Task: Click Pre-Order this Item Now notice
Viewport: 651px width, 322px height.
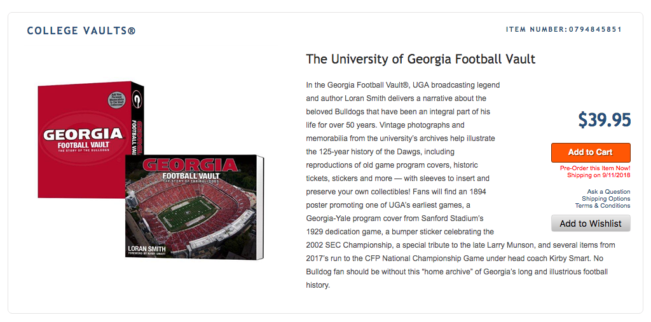Action: coord(595,168)
